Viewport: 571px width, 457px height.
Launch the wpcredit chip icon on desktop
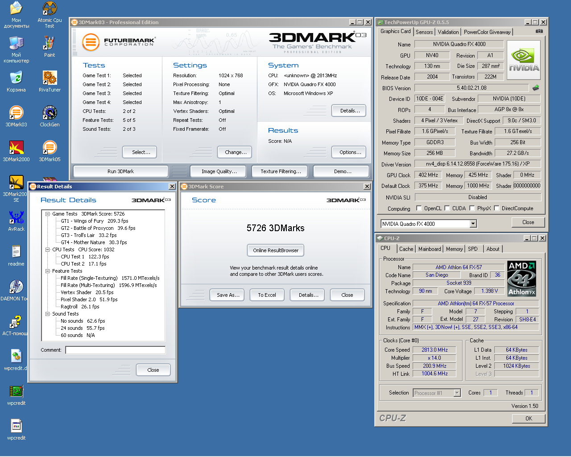(x=16, y=395)
